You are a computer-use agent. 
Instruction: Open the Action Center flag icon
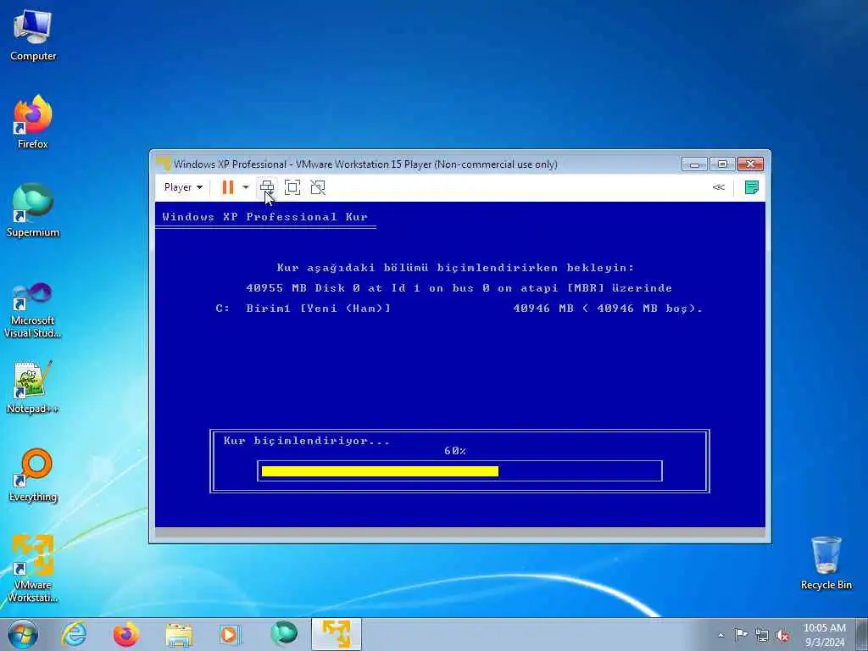click(740, 635)
